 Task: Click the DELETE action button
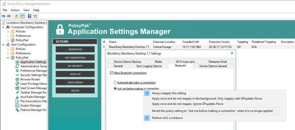75,91
